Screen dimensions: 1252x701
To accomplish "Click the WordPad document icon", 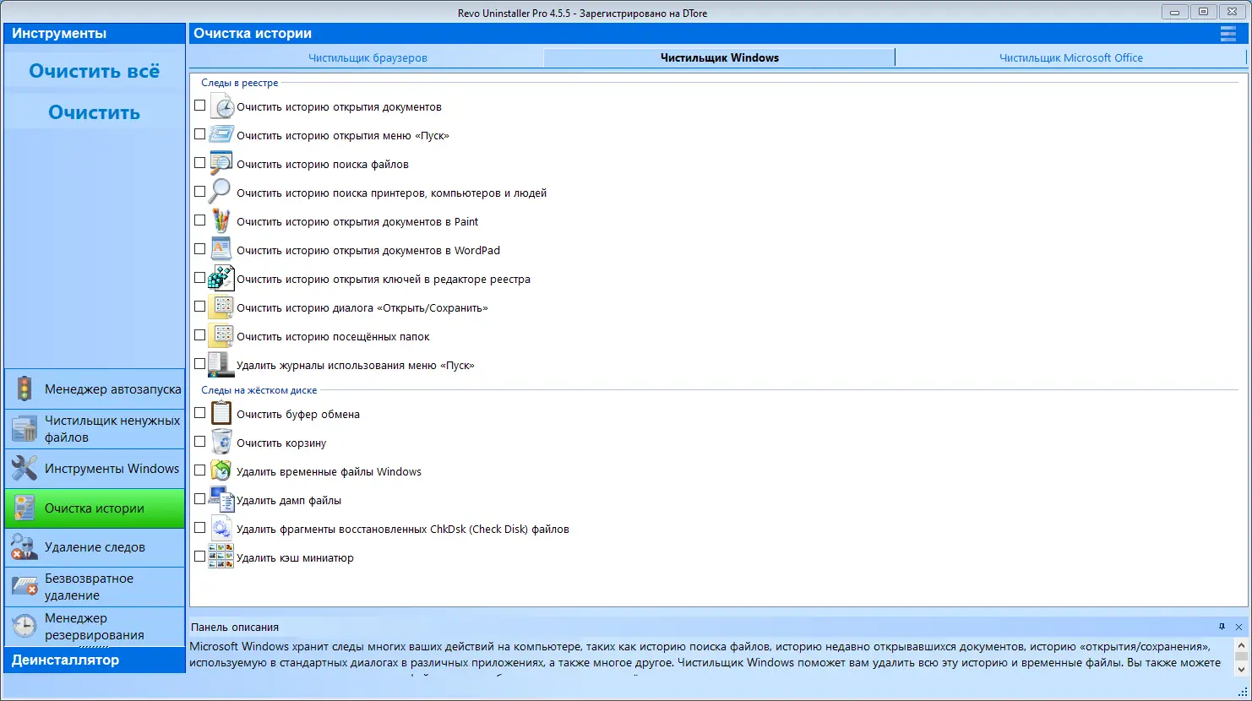I will pos(221,250).
